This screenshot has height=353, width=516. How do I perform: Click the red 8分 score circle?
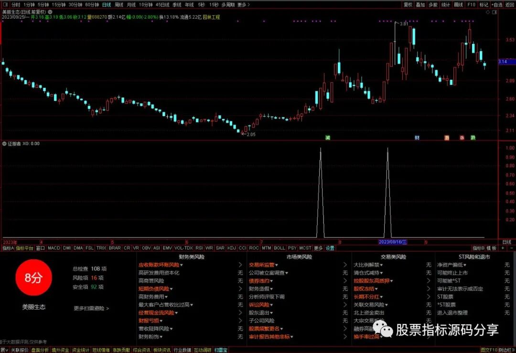pyautogui.click(x=33, y=278)
